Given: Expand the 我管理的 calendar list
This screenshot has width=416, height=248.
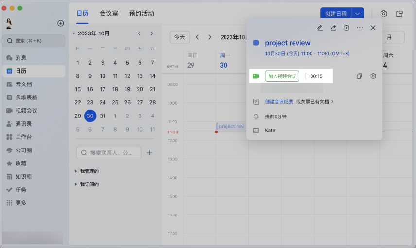Looking at the screenshot, I should pos(76,171).
